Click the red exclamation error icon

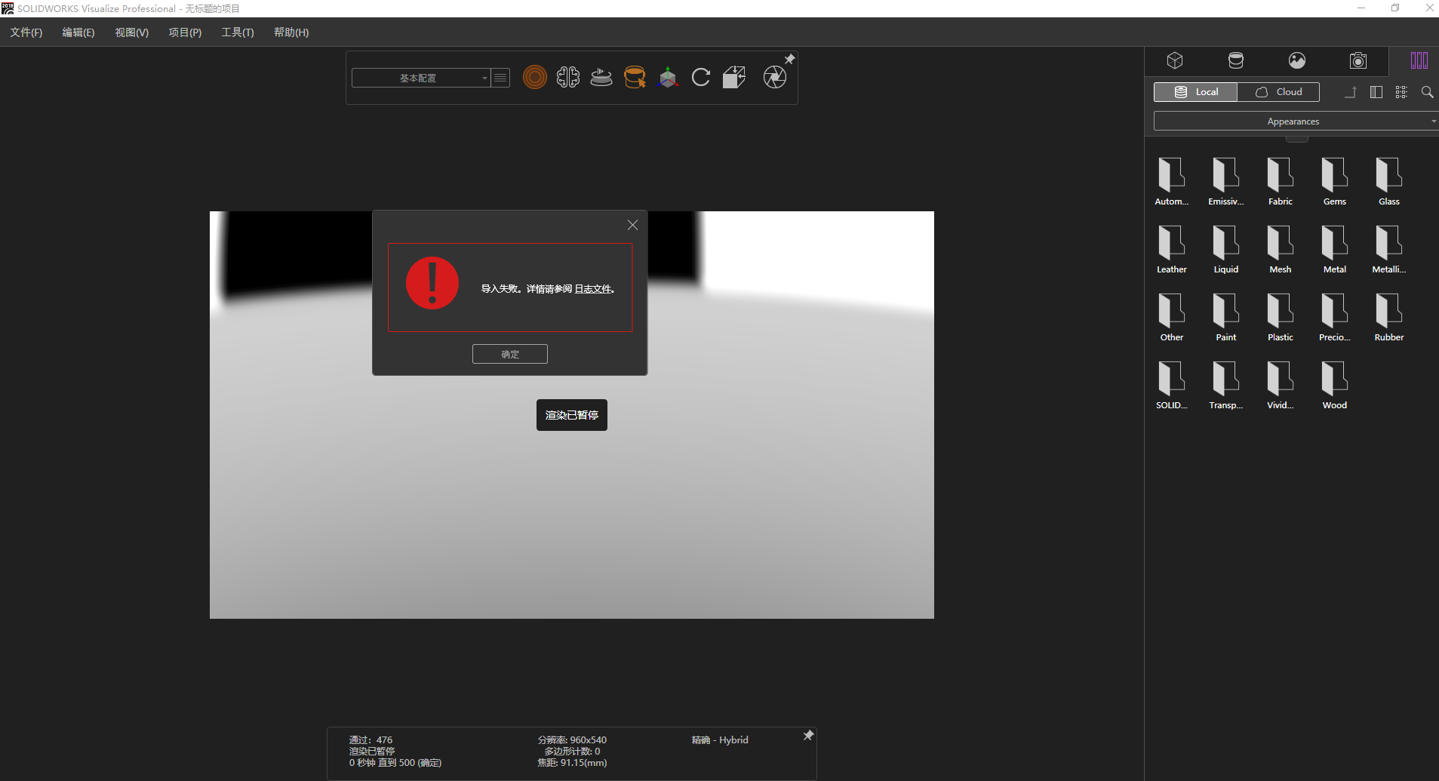(432, 283)
